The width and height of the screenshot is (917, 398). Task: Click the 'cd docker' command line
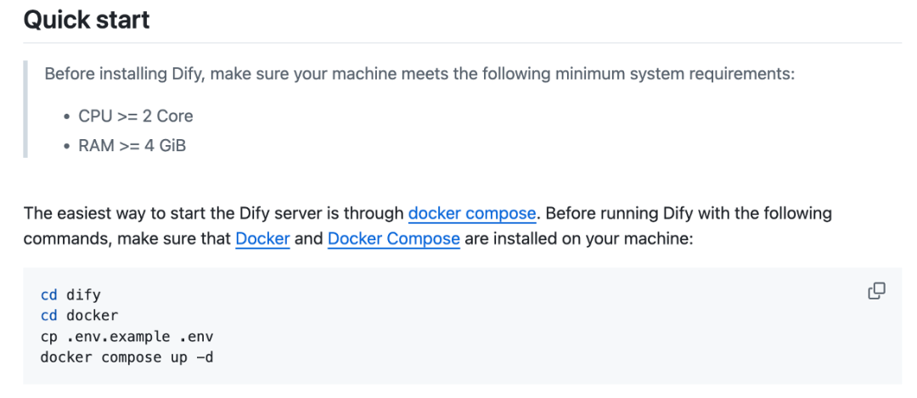[80, 316]
